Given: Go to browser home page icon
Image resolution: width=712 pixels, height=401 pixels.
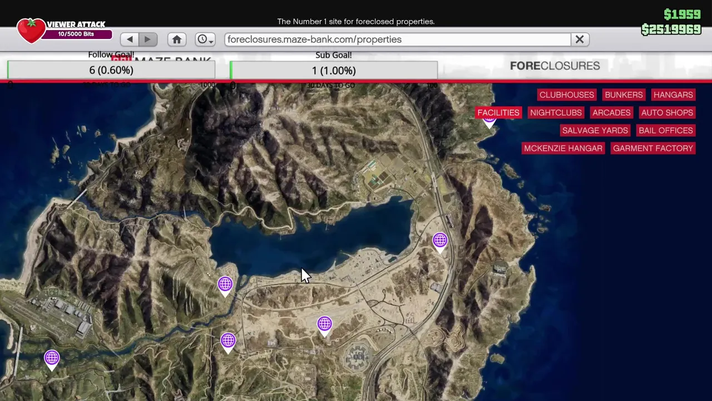Looking at the screenshot, I should pyautogui.click(x=177, y=40).
